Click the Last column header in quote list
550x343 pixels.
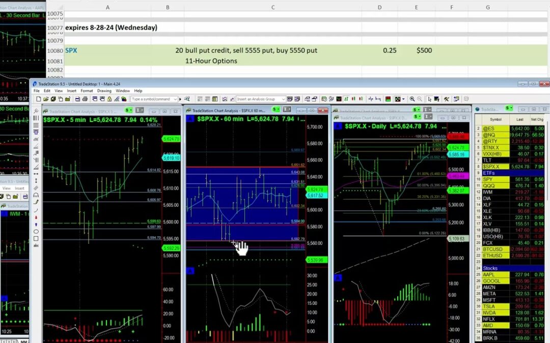click(520, 119)
